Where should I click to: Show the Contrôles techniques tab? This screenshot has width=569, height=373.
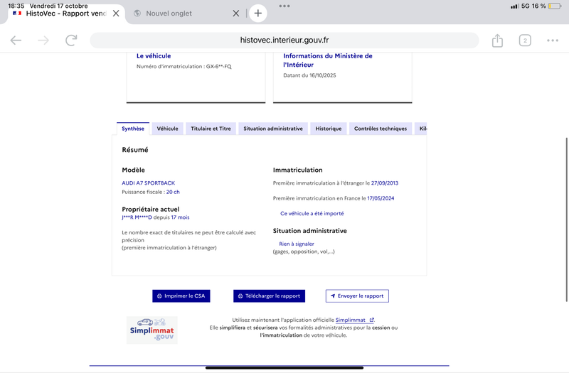coord(381,129)
